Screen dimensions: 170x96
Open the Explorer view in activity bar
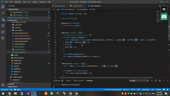[x=3, y=7]
